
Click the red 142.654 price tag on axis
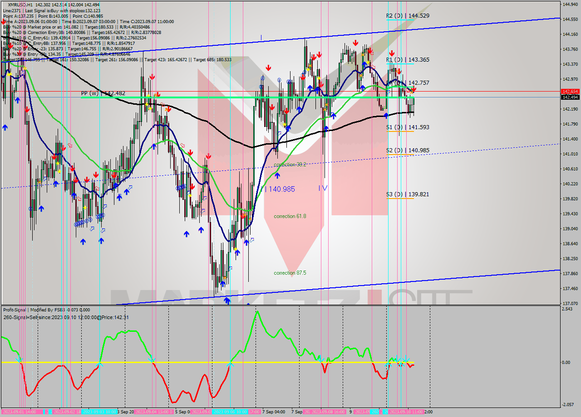(x=570, y=92)
